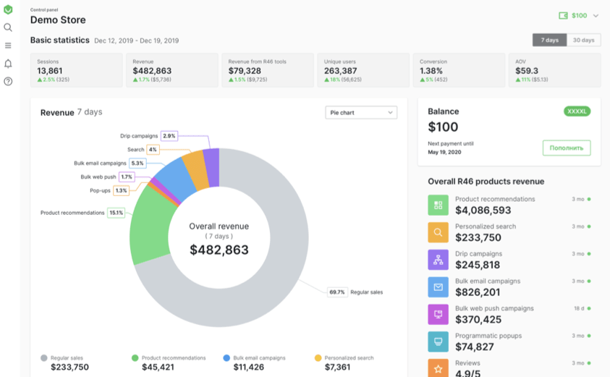The height and width of the screenshot is (377, 610).
Task: Open the search icon in left sidebar
Action: point(8,27)
